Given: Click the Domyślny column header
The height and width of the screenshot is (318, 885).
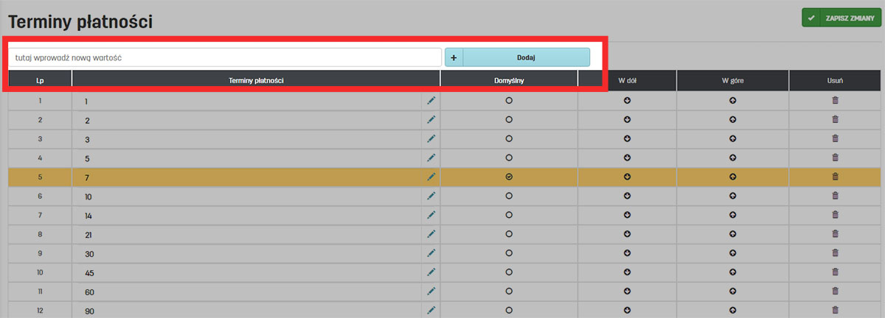Looking at the screenshot, I should pos(509,80).
